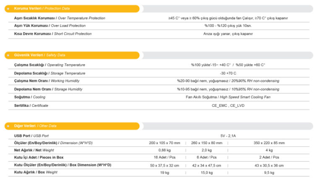Click the CE_EMC , CE_LVD certificate value
314x184 pixels.
coord(228,105)
